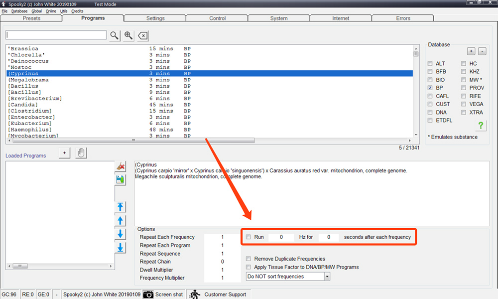This screenshot has height=299, width=498.
Task: Open the Utils menu
Action: (x=63, y=11)
